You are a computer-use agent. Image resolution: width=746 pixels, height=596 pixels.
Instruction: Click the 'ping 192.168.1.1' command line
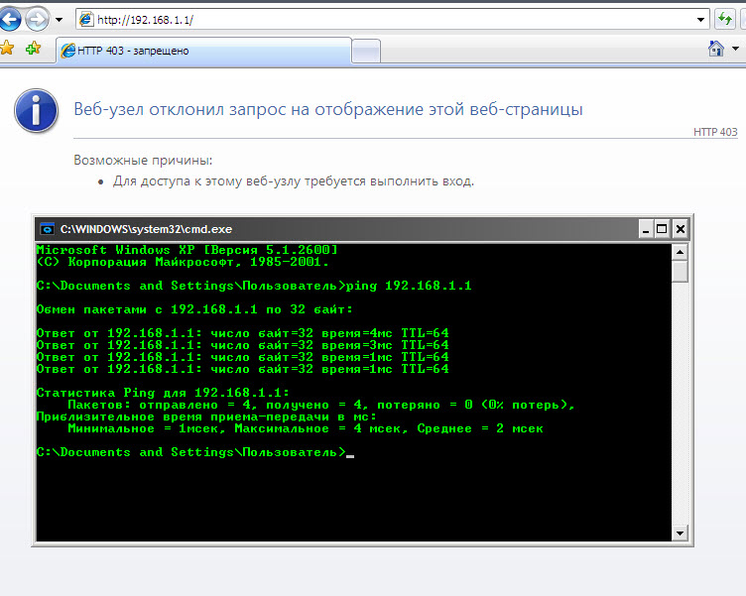254,286
